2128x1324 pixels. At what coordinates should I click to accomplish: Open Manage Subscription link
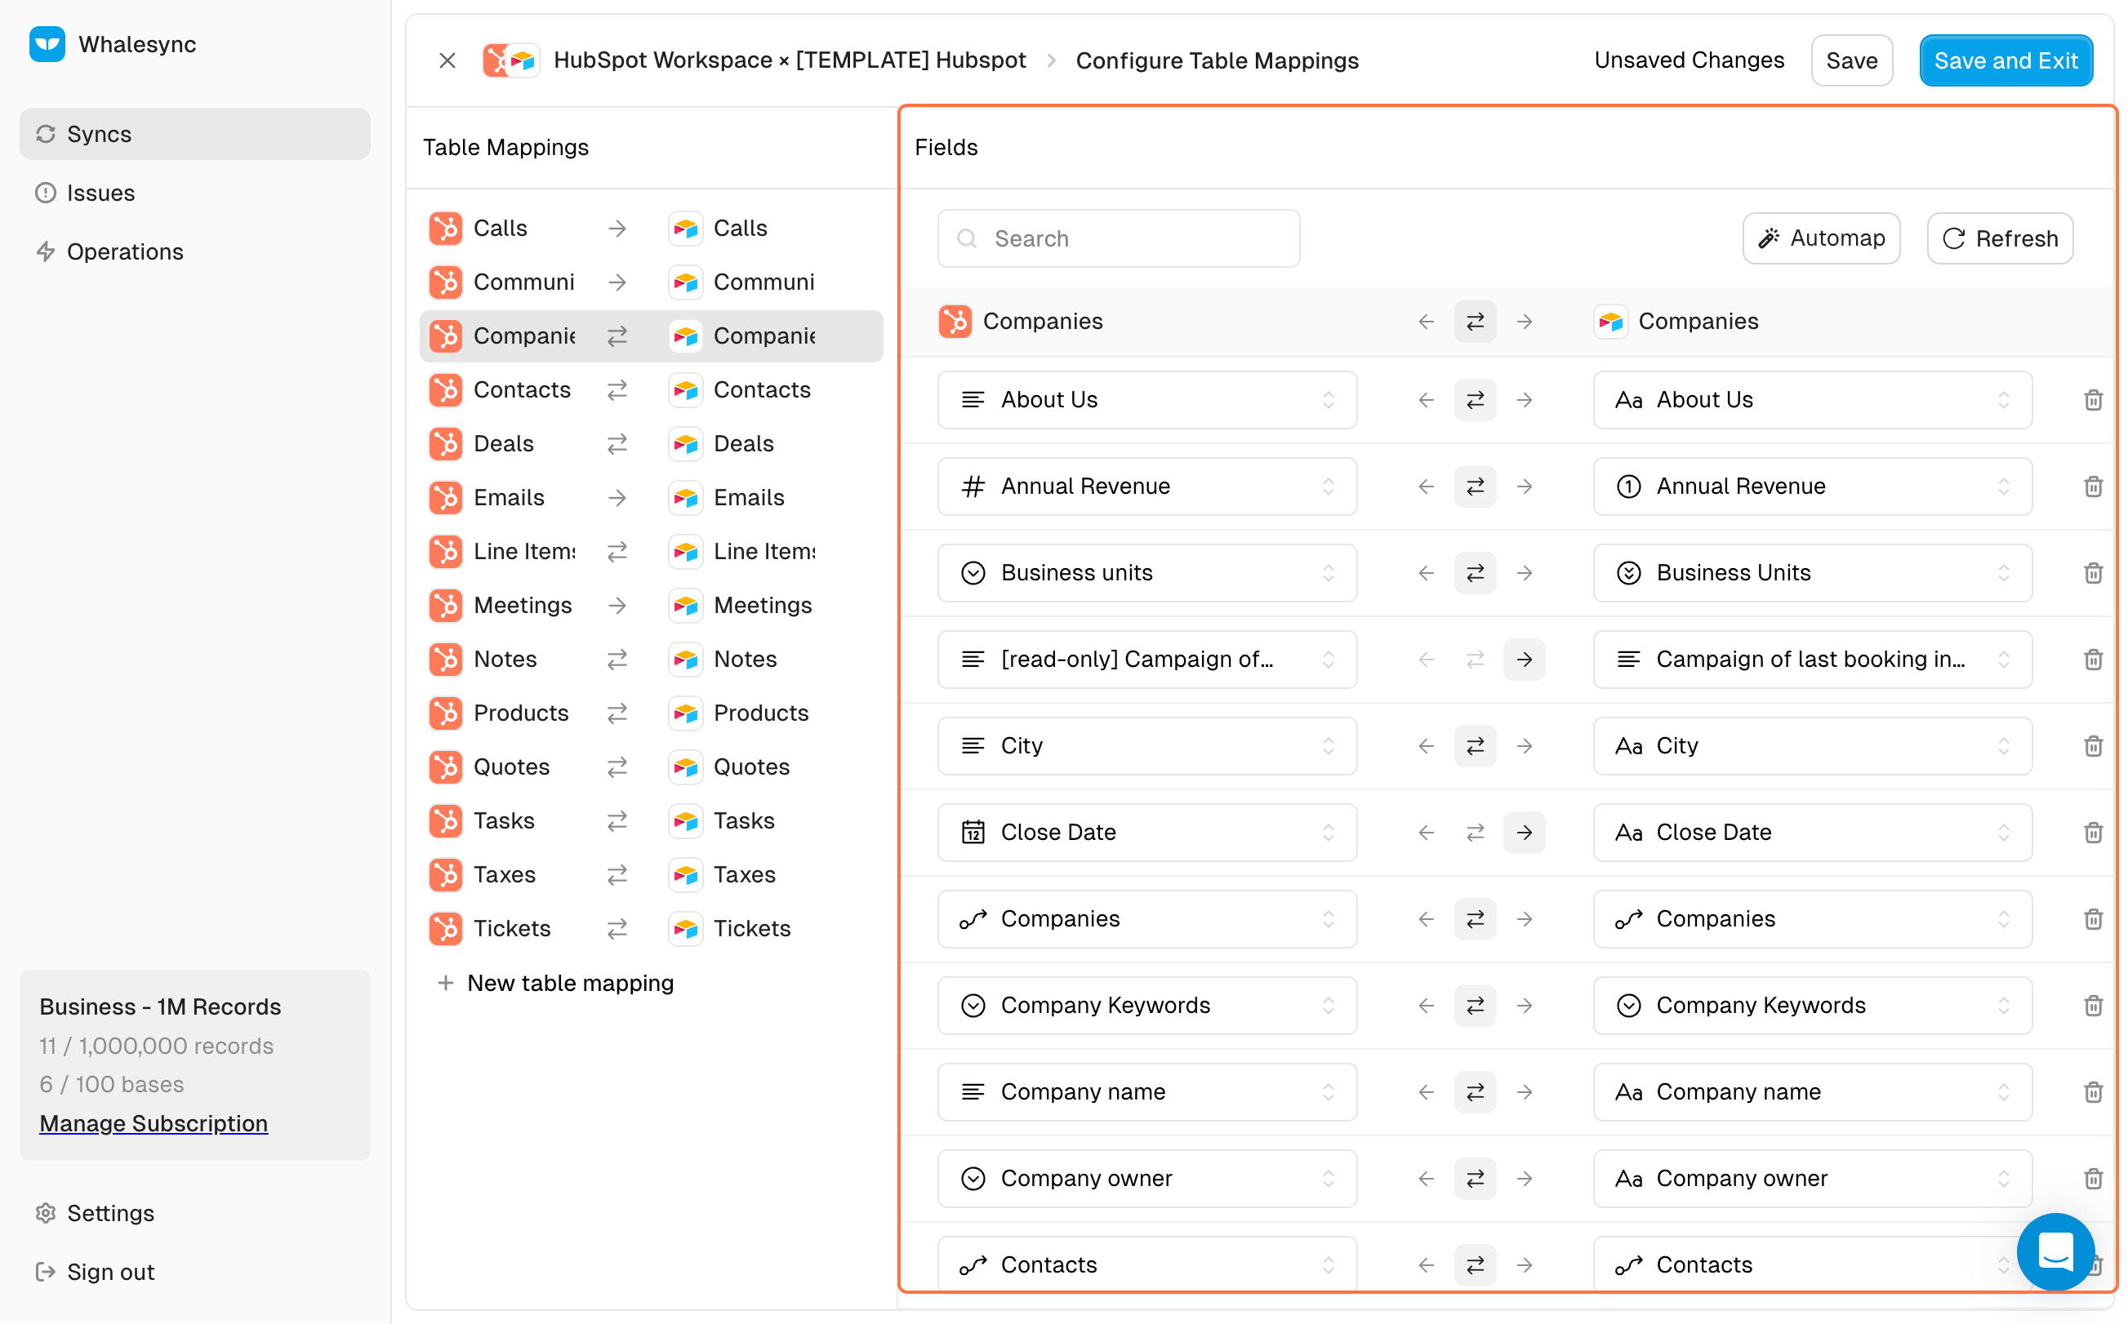pyautogui.click(x=154, y=1123)
